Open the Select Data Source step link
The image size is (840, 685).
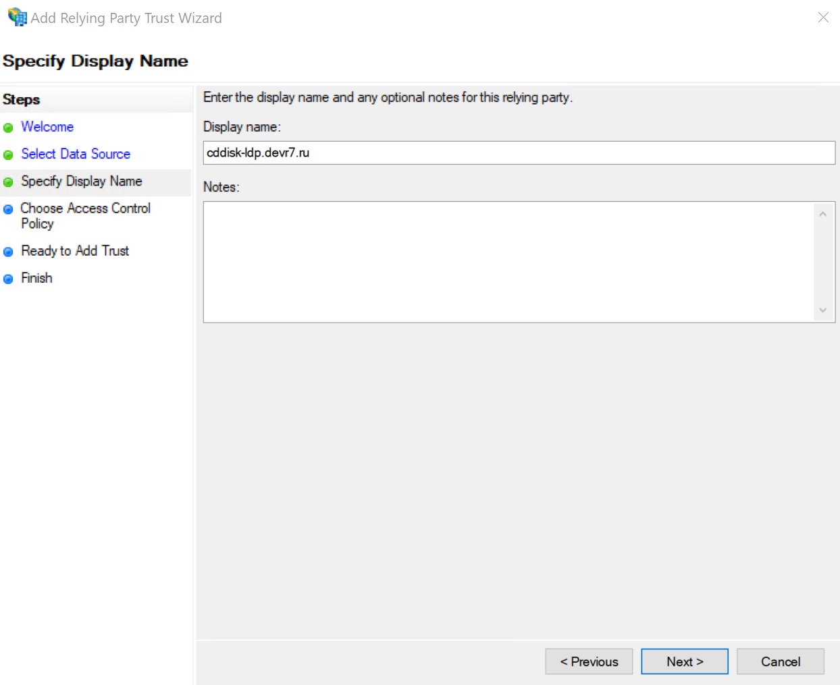[x=76, y=154]
